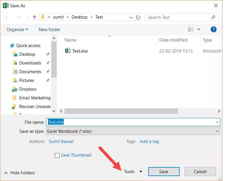
Task: Click the pin icon beside Documents
Action: pyautogui.click(x=48, y=71)
